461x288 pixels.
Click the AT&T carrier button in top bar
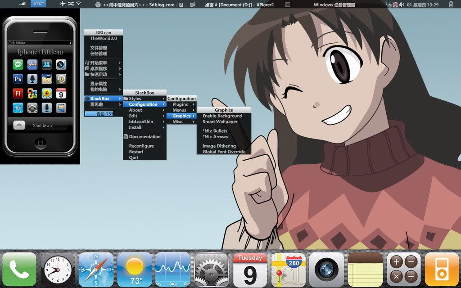coord(38,4)
